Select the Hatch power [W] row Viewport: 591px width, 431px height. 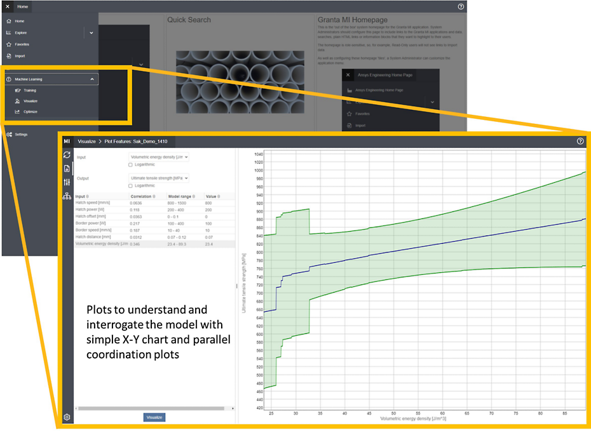[x=154, y=209]
